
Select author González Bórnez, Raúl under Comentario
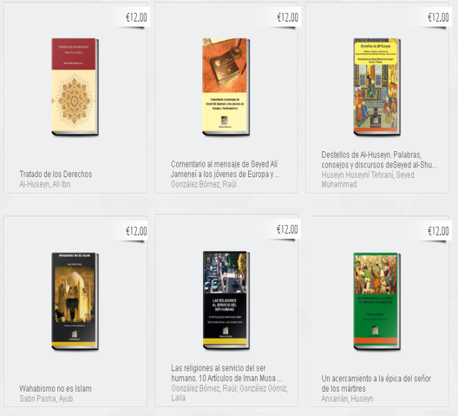pos(204,184)
